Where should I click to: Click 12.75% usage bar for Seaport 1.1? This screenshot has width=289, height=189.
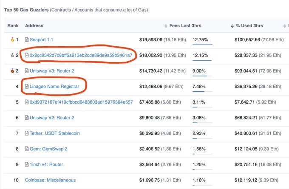202,45
